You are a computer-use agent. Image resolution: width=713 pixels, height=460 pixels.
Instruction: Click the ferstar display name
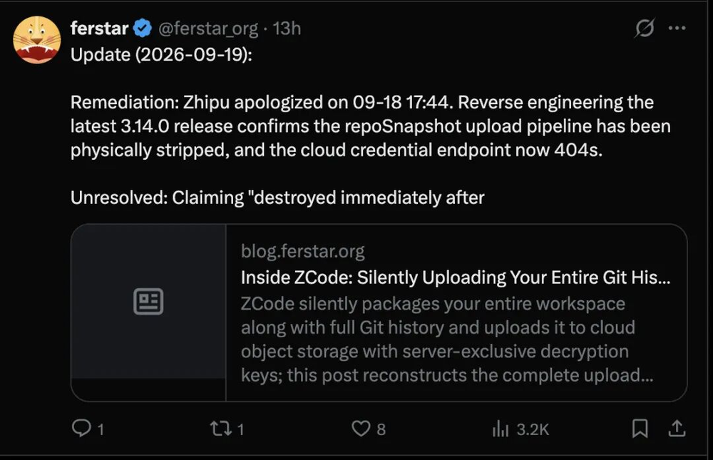[x=99, y=29]
